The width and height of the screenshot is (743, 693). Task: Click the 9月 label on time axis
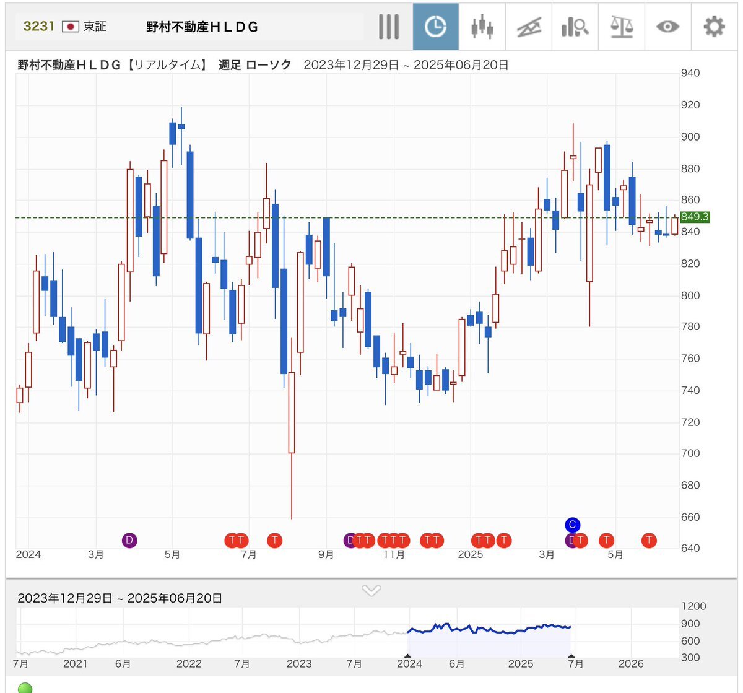coord(326,554)
